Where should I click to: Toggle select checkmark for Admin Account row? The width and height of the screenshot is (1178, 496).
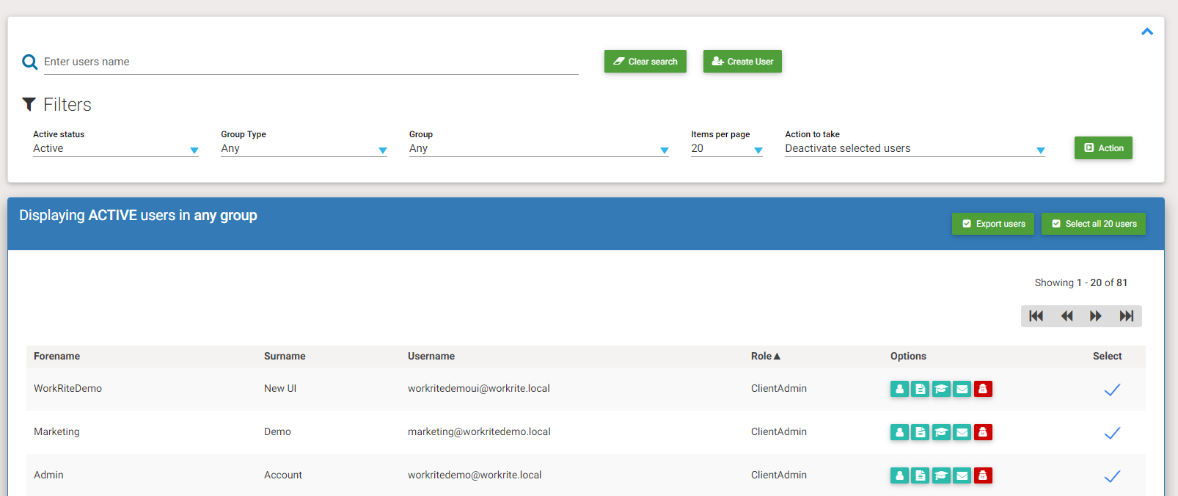(x=1112, y=476)
